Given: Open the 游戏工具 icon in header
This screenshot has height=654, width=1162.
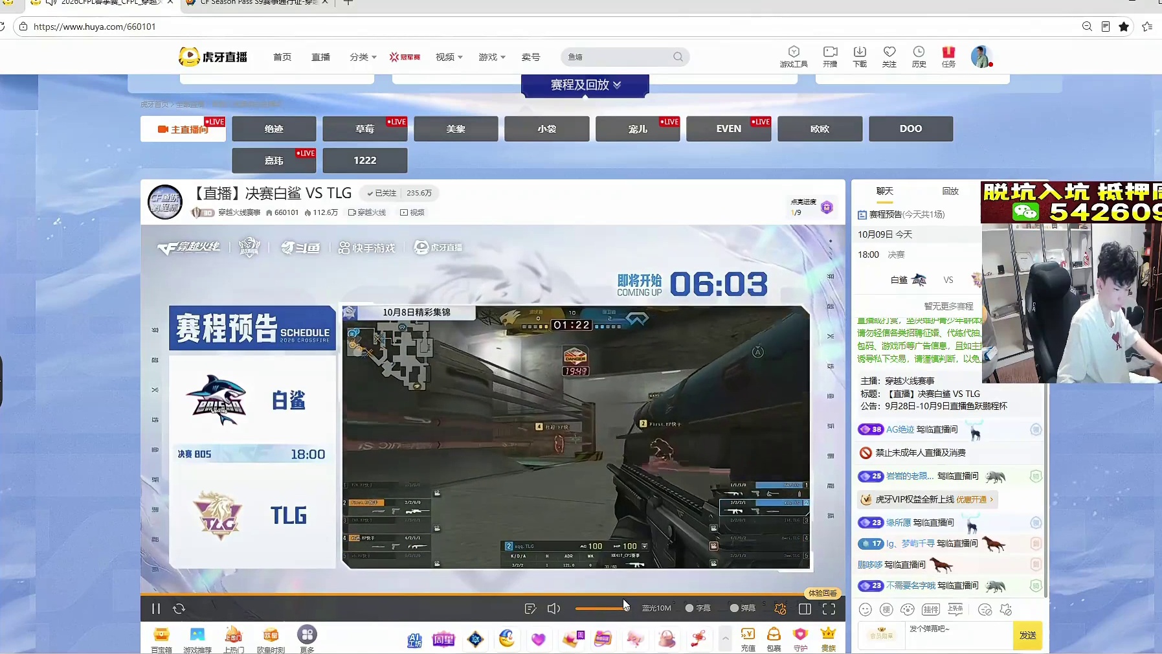Looking at the screenshot, I should (x=794, y=56).
